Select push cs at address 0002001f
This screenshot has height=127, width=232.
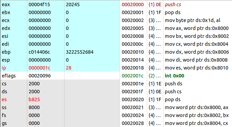coord(173,92)
